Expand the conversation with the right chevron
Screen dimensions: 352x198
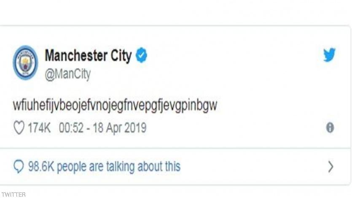coord(331,167)
